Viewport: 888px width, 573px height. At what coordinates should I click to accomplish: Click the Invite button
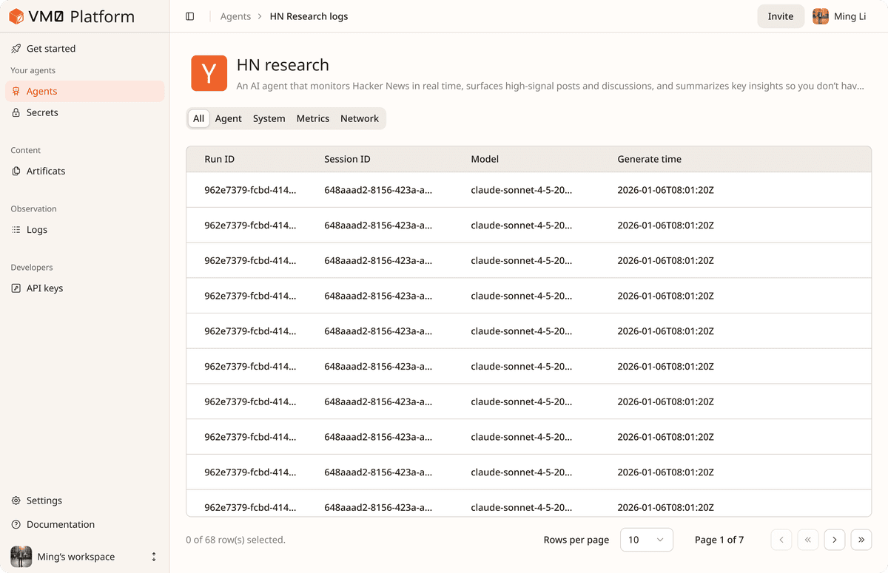click(x=780, y=16)
